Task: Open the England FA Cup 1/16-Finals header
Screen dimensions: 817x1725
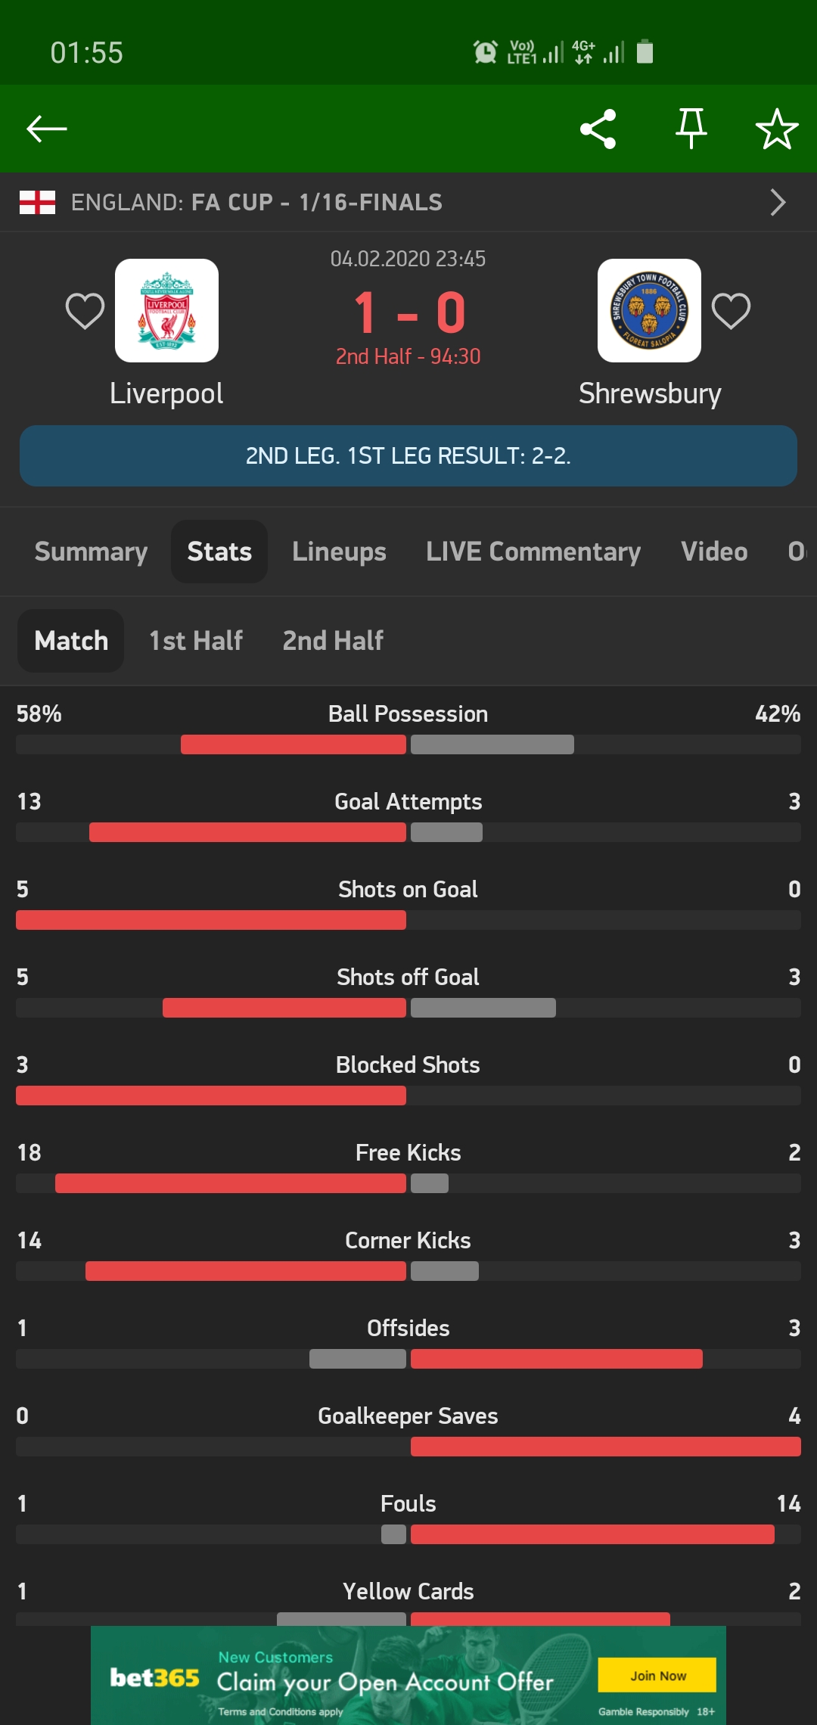Action: tap(256, 203)
